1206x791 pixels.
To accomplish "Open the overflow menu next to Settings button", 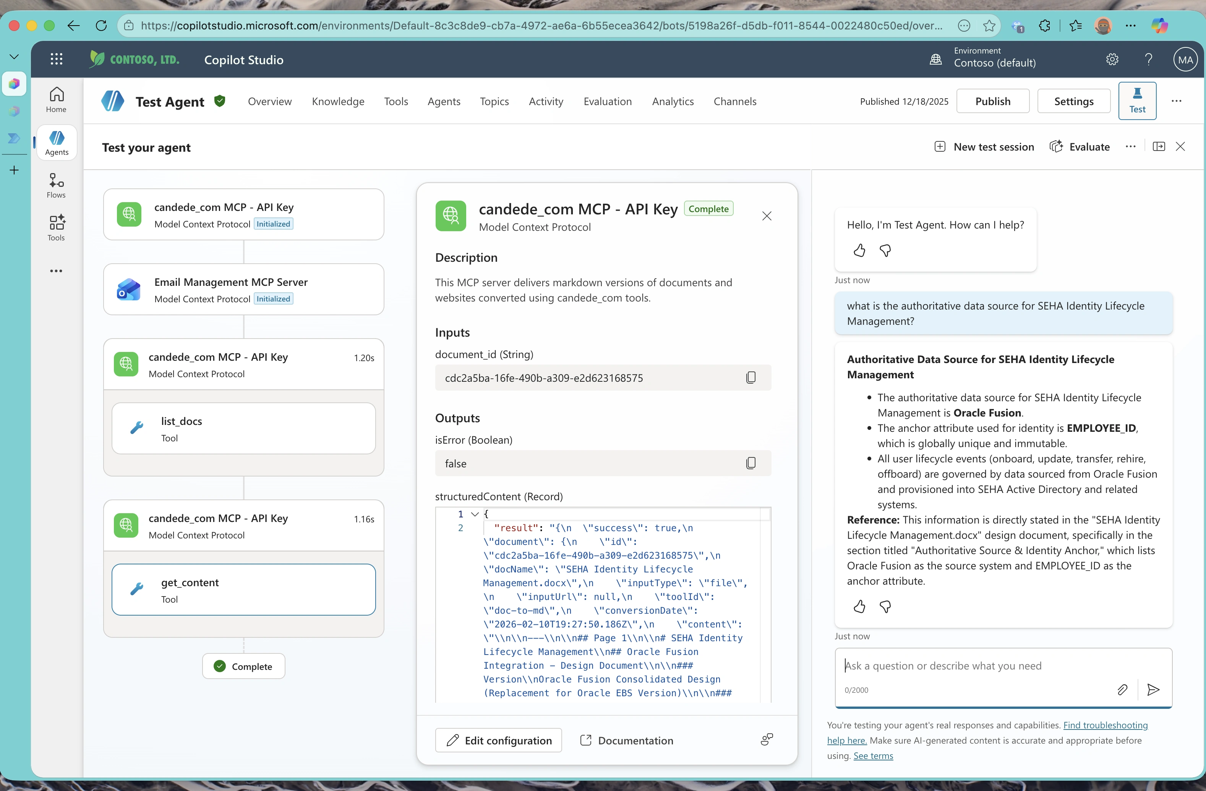I will click(1177, 101).
